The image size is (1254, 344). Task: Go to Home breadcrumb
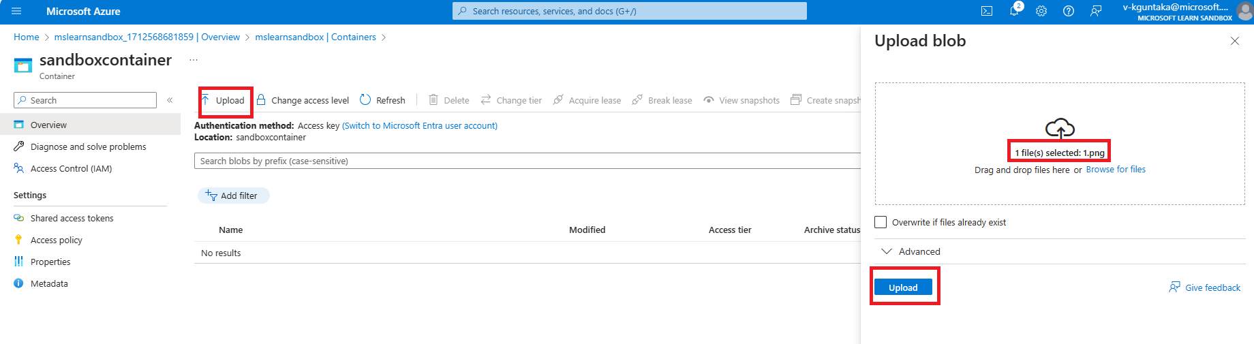(27, 37)
